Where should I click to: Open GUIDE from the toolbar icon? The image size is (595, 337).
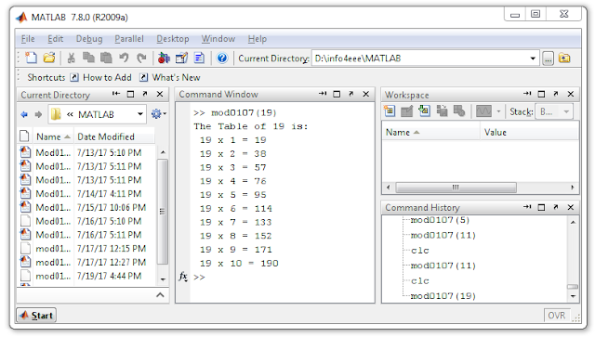[182, 58]
